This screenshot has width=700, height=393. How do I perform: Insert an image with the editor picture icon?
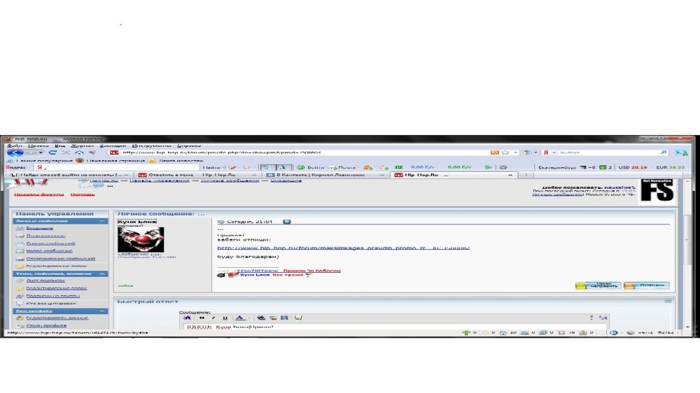point(273,318)
